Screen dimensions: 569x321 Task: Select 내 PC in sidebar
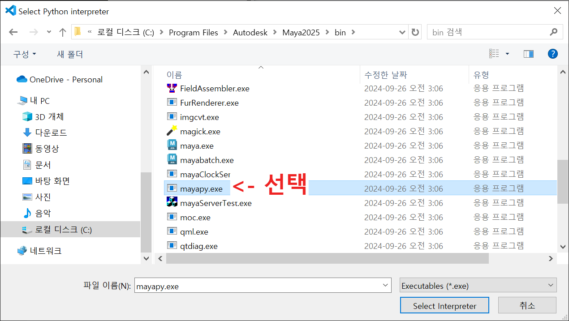tap(39, 101)
